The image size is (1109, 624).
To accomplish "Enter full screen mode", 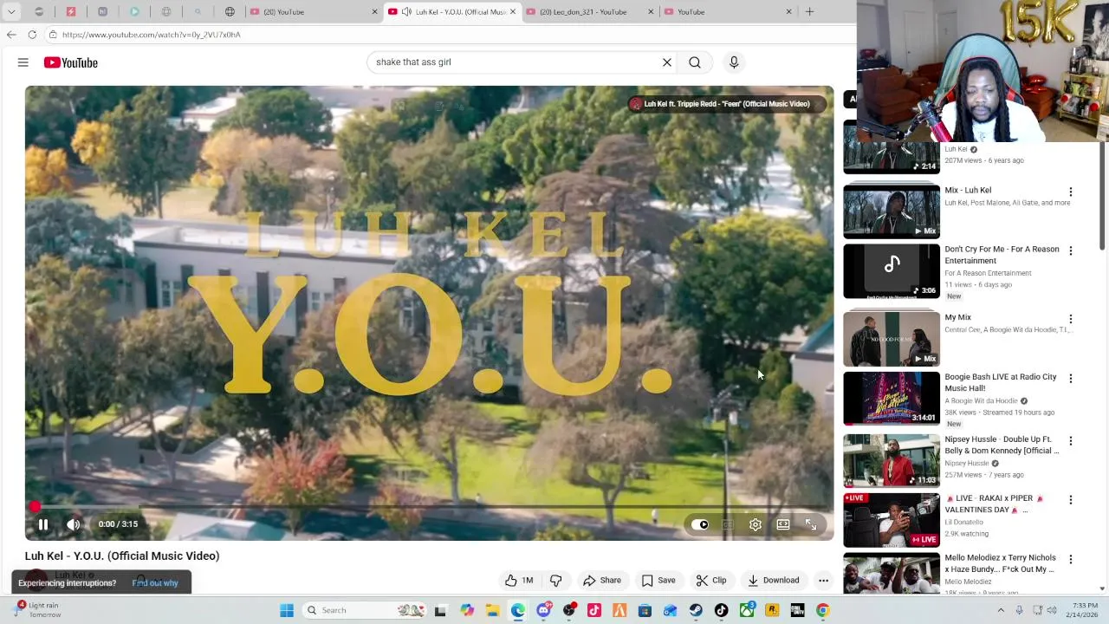I will pyautogui.click(x=811, y=524).
